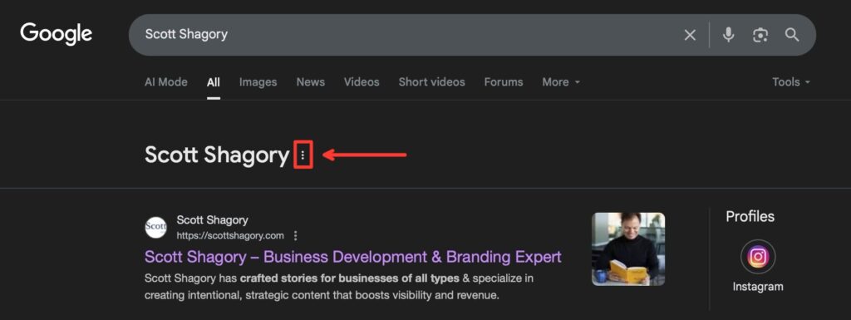Image resolution: width=851 pixels, height=320 pixels.
Task: Click the Scott Shagory site name above URL
Action: (x=212, y=219)
